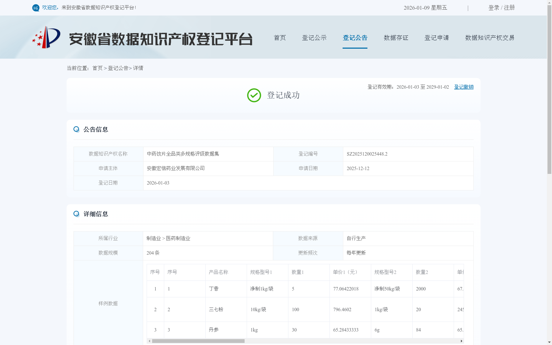Click the Hi greeting icon
Image resolution: width=552 pixels, height=345 pixels.
pyautogui.click(x=36, y=8)
